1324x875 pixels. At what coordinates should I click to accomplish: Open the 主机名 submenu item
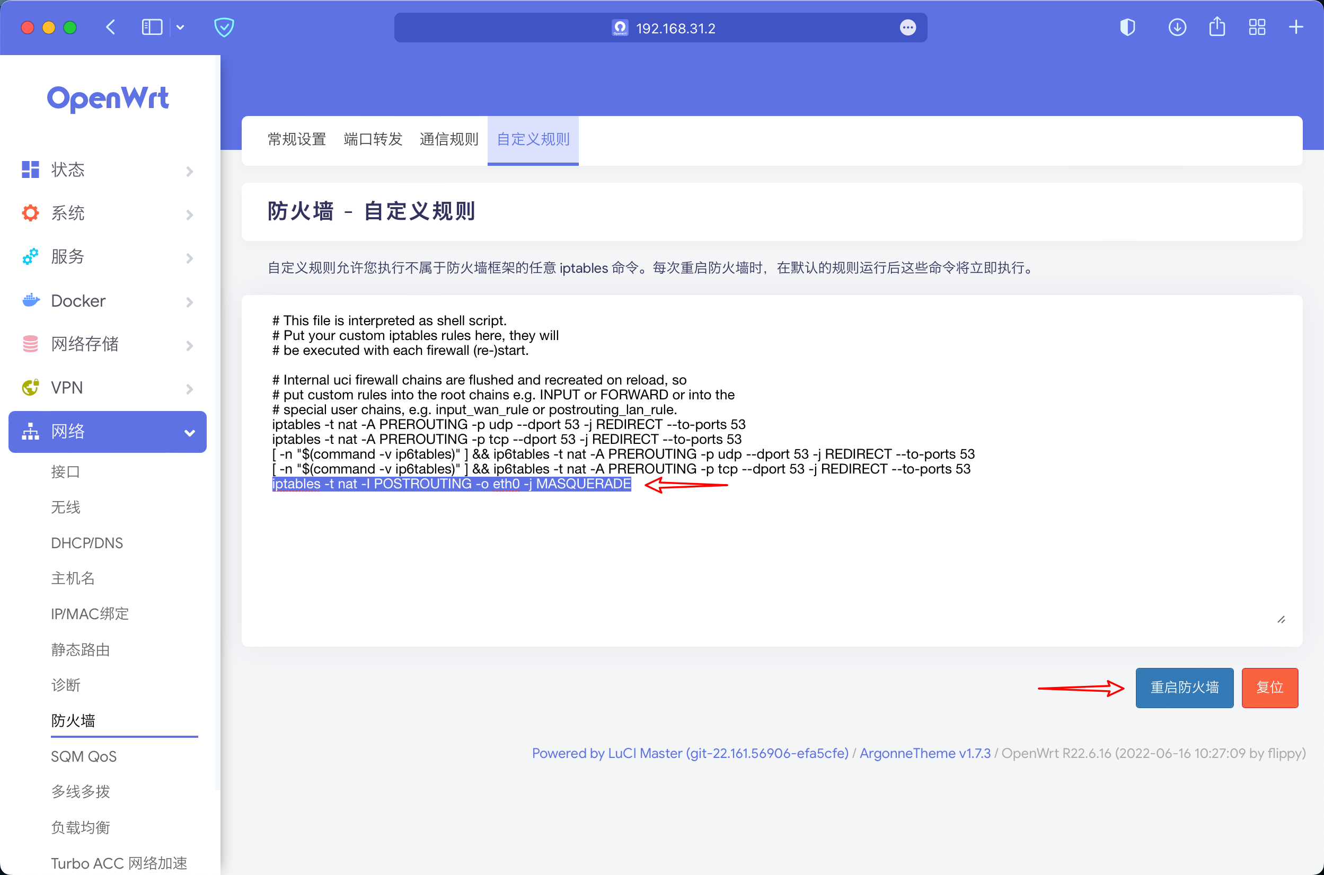[x=73, y=578]
